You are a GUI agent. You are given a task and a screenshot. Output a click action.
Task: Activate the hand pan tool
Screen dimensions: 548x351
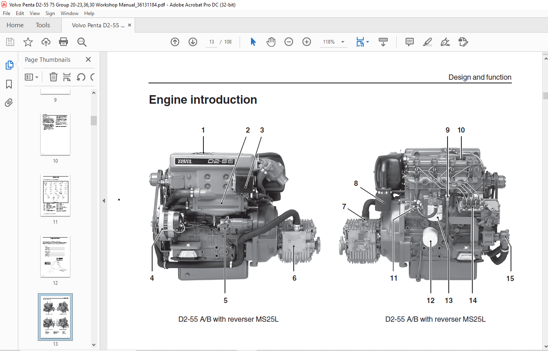pyautogui.click(x=271, y=42)
